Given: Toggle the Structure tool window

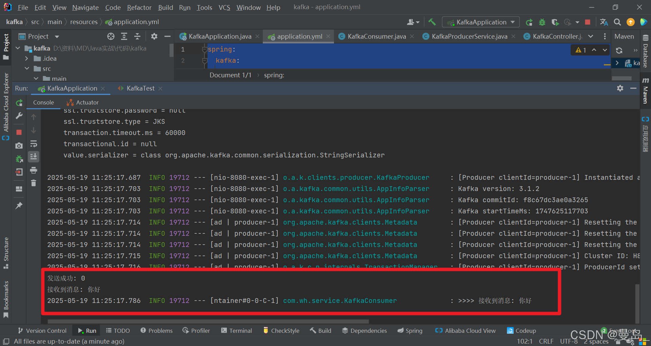Looking at the screenshot, I should [x=6, y=253].
